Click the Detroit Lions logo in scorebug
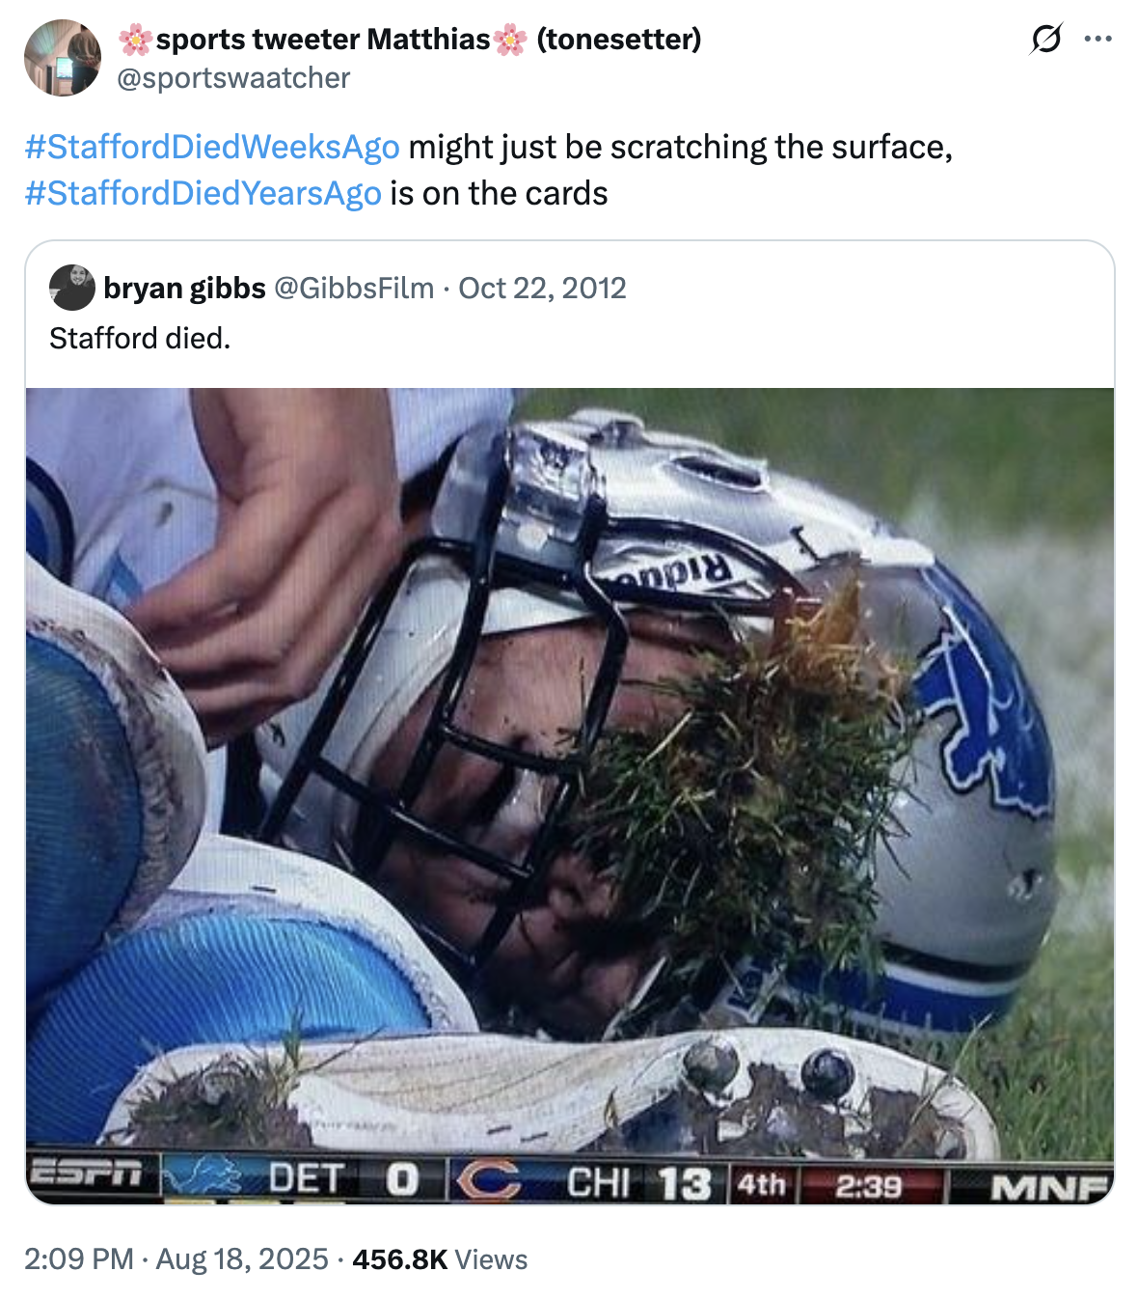 [201, 1176]
